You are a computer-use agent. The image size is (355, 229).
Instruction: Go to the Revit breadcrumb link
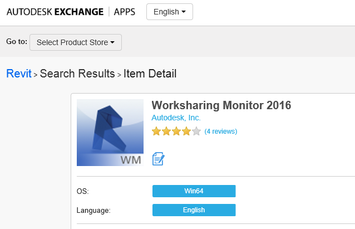(x=18, y=74)
